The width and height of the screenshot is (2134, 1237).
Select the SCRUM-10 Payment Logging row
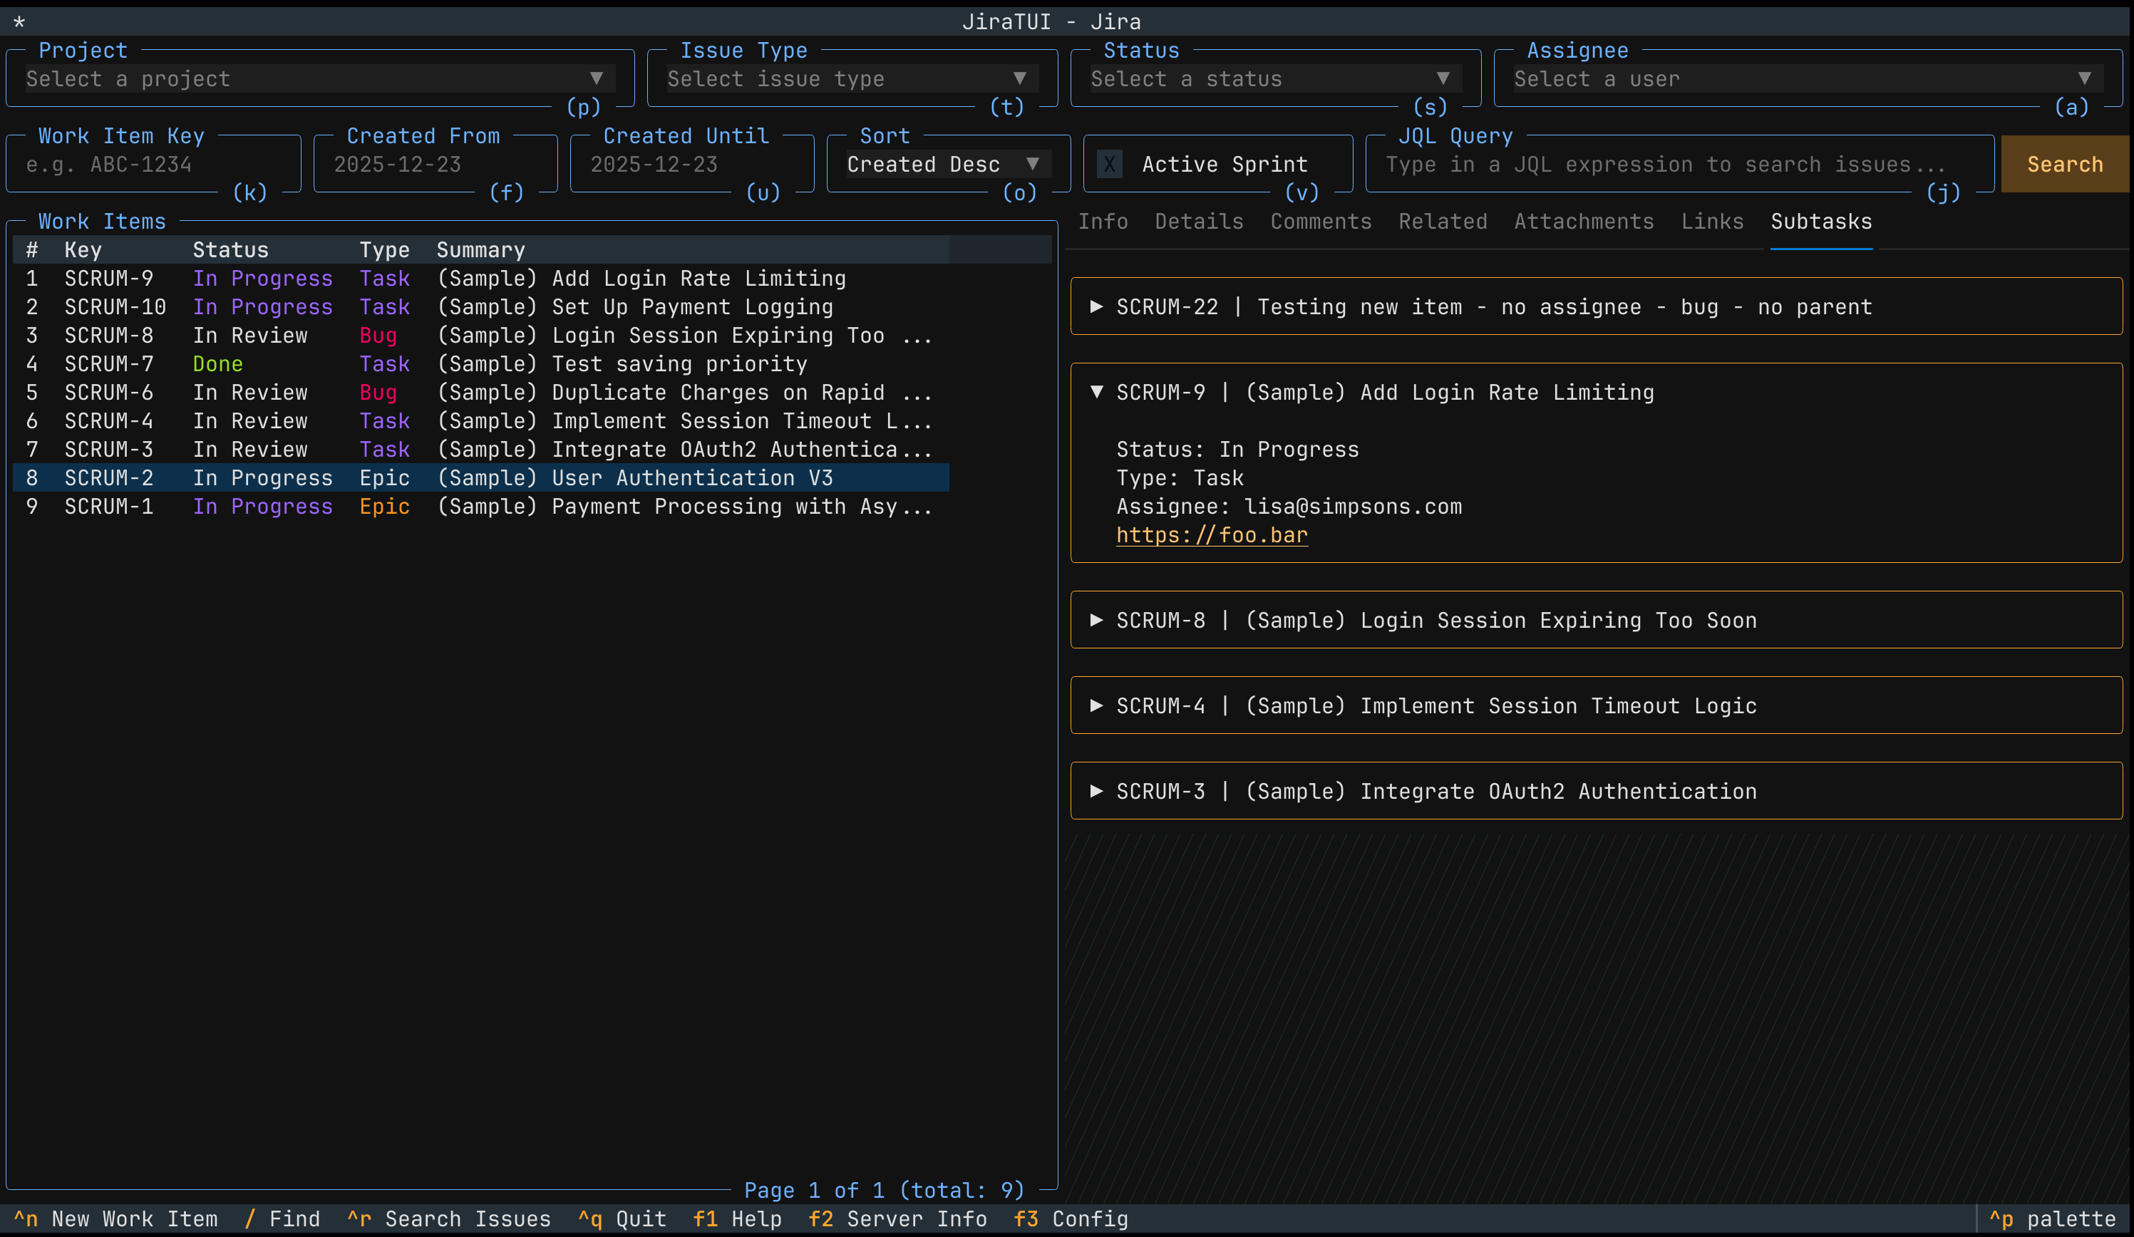click(481, 306)
